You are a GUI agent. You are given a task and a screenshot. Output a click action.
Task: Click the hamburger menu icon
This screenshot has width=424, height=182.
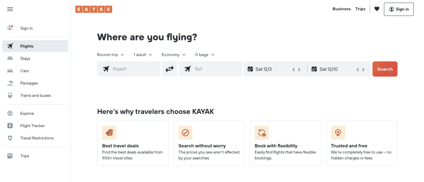pyautogui.click(x=10, y=9)
